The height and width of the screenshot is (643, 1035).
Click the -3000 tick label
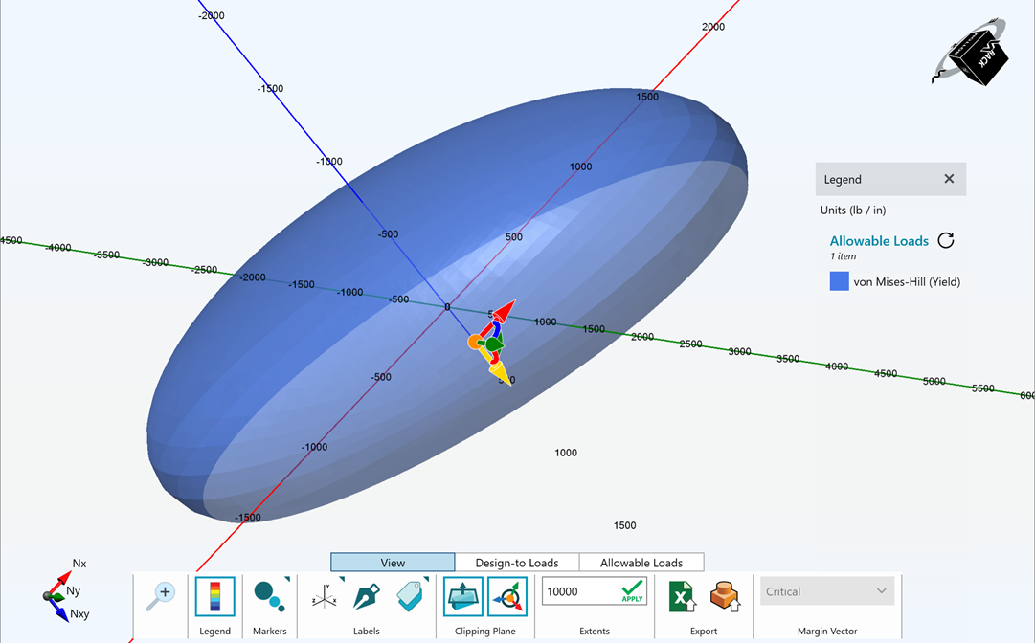pos(156,262)
